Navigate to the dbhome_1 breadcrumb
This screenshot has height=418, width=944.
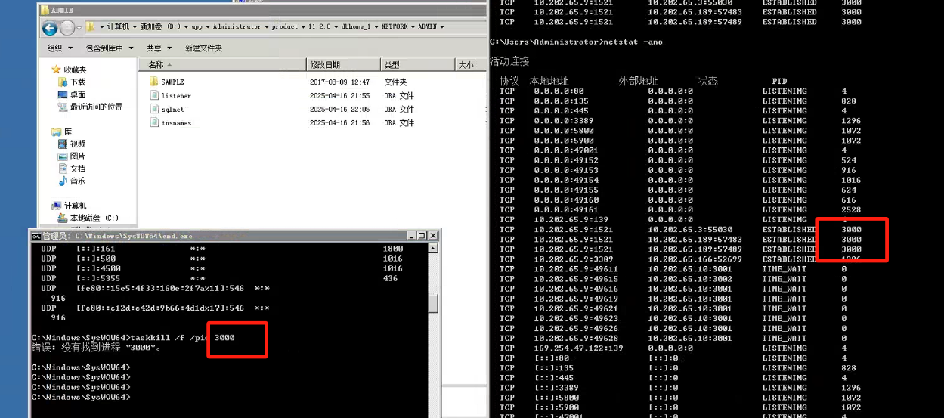356,26
